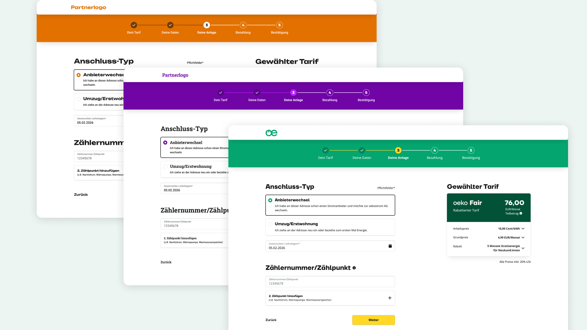This screenshot has width=587, height=330.
Task: Click info icon beside Zählernummer/Zählpunkt heading
Action: (x=354, y=268)
